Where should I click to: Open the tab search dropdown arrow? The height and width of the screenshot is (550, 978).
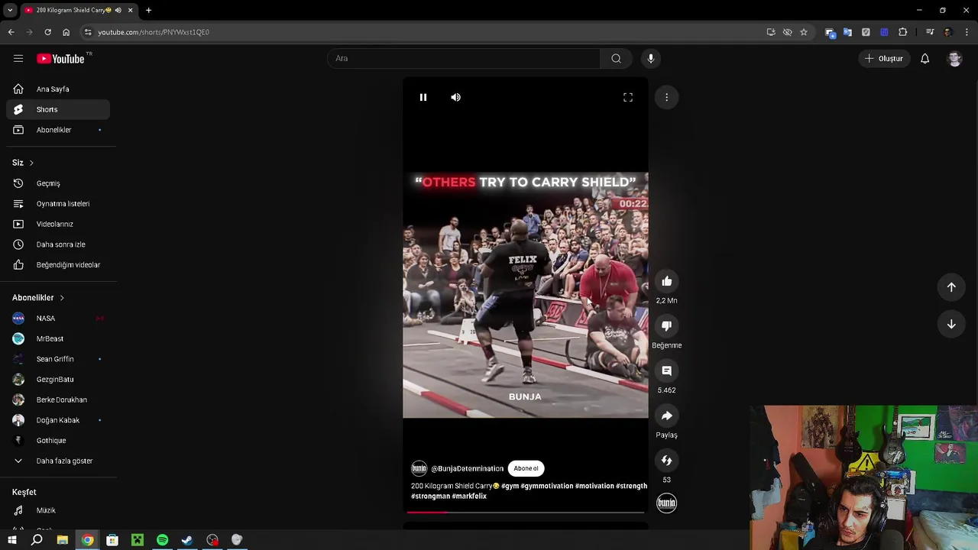10,10
